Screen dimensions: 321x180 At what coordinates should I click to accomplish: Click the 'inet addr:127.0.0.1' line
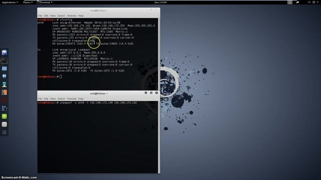(x=79, y=52)
